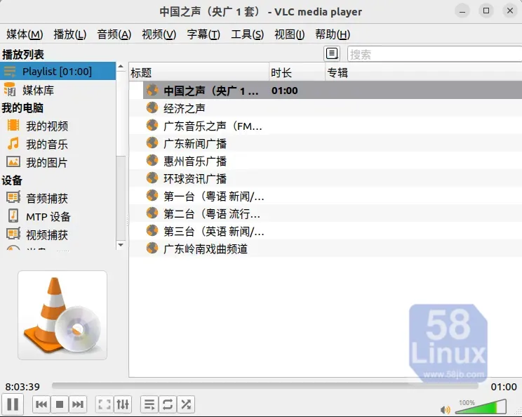Toggle fullscreen video mode
This screenshot has height=417, width=522.
(105, 404)
